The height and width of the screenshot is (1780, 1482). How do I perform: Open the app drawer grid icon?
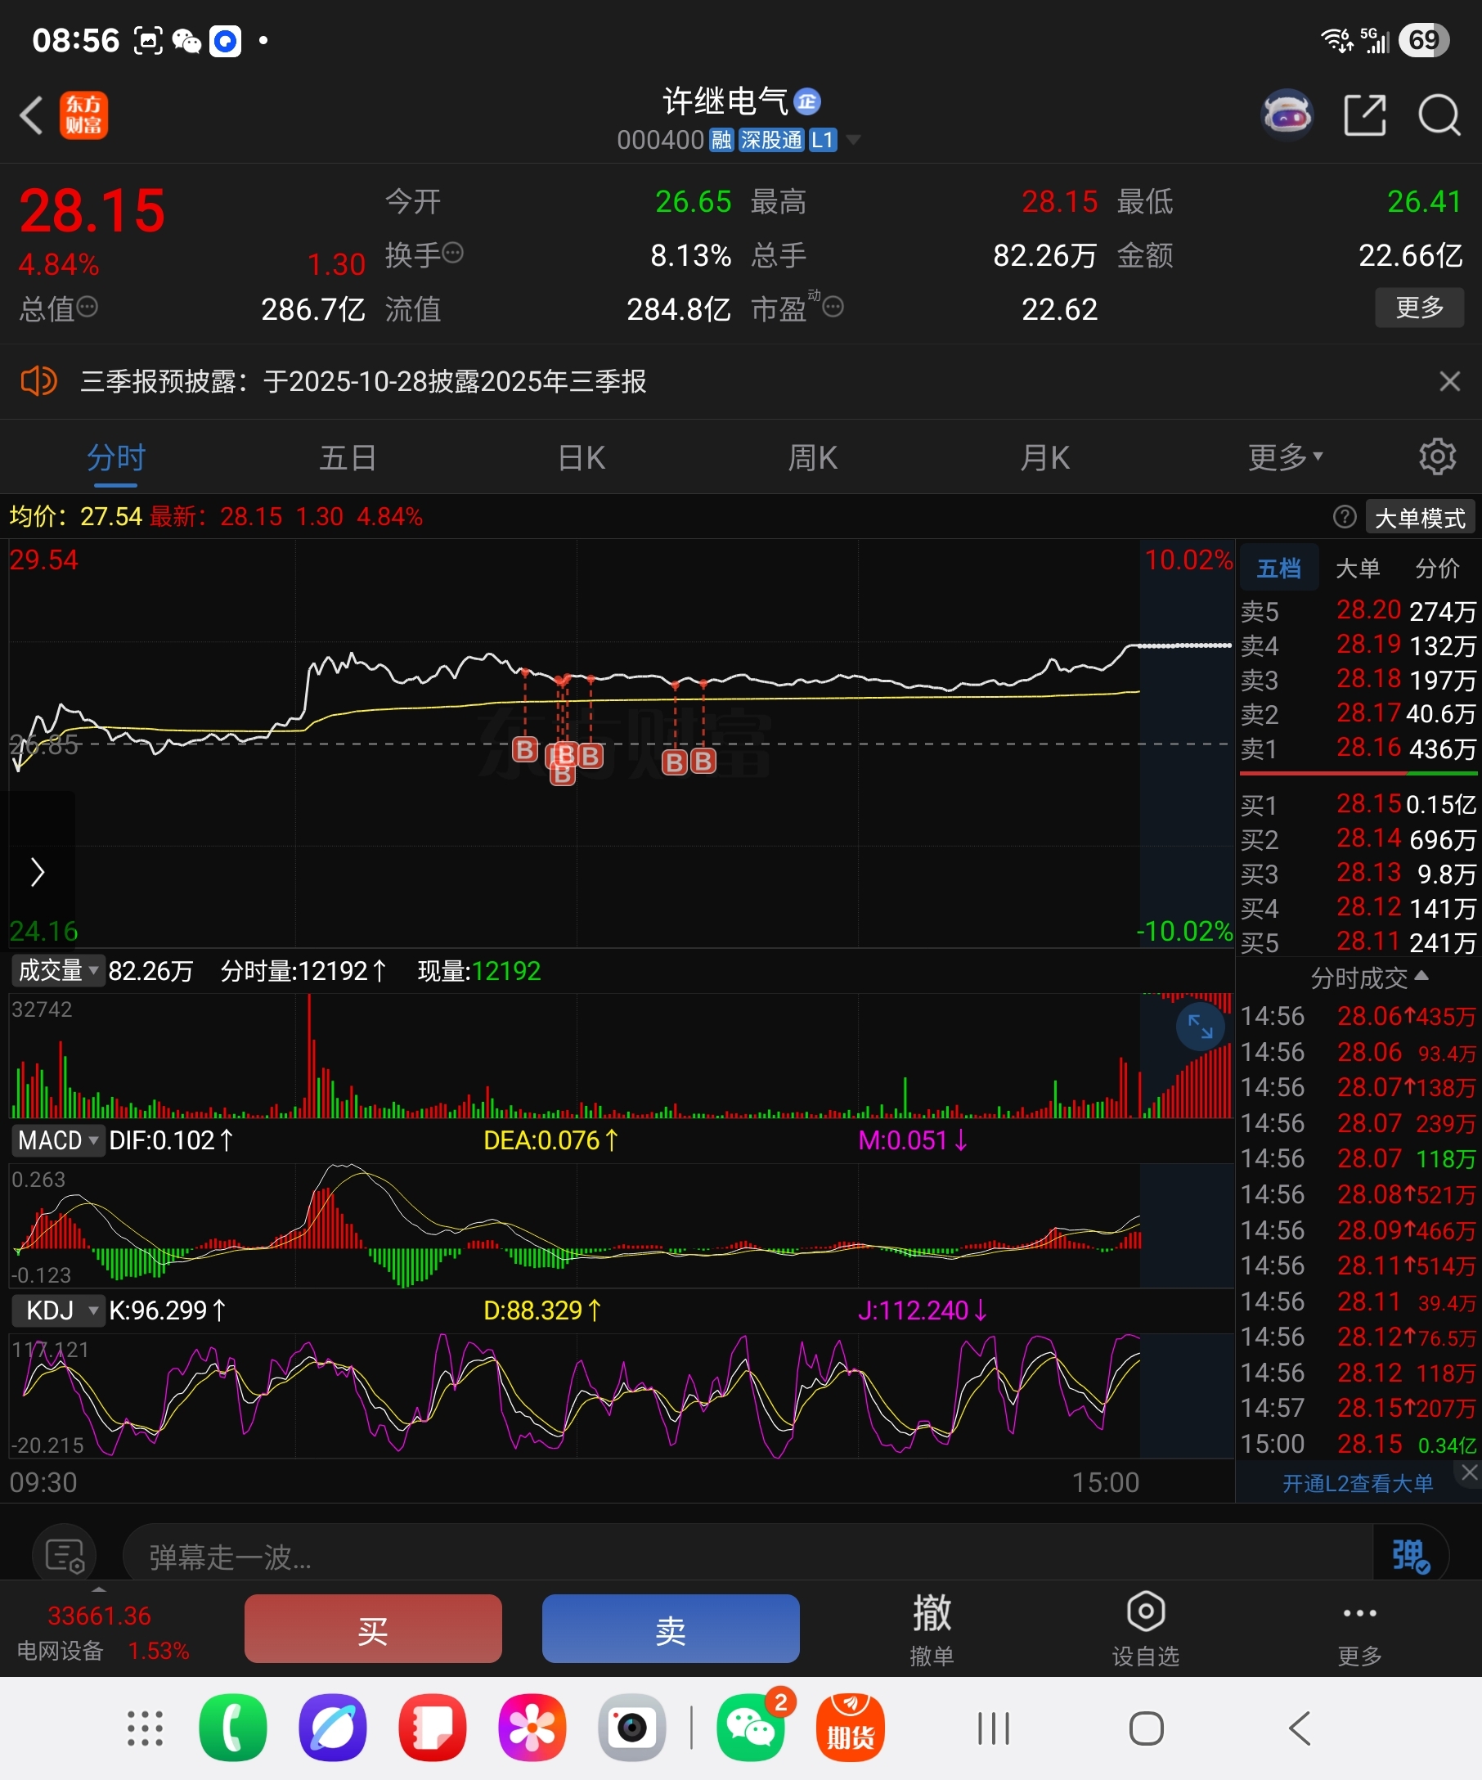[x=145, y=1728]
